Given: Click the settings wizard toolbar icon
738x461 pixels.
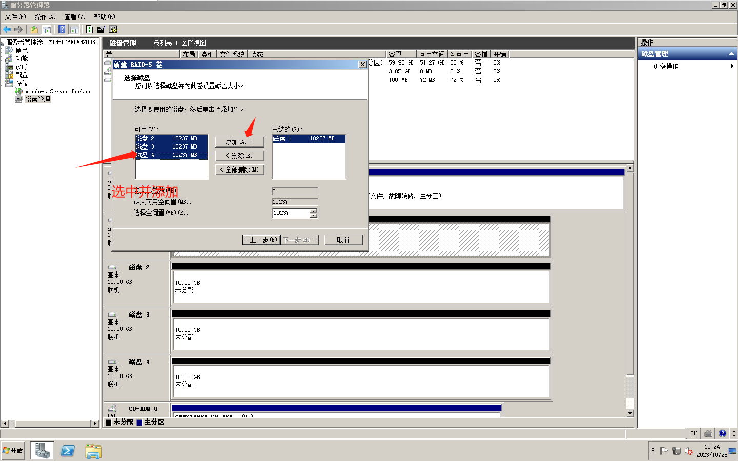Looking at the screenshot, I should [113, 29].
